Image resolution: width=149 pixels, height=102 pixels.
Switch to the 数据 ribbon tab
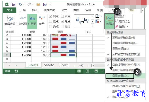point(76,10)
